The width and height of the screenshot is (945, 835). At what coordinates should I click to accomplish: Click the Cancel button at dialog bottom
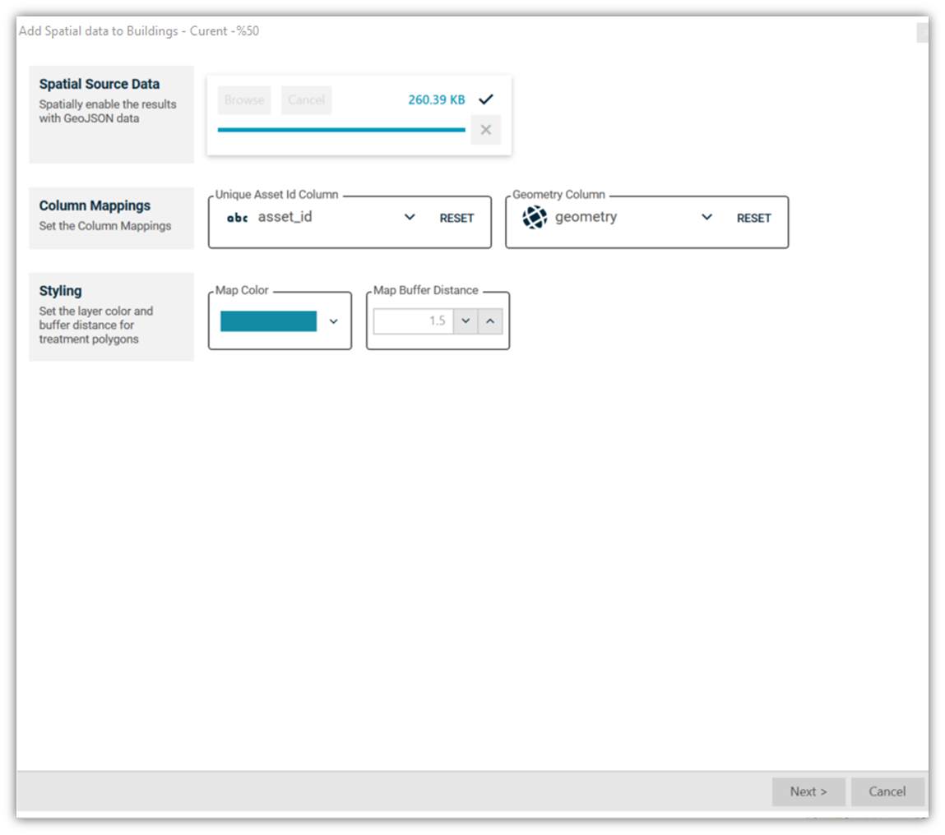tap(887, 791)
